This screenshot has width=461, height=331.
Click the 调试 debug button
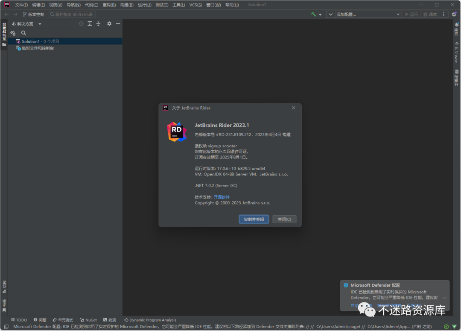[430, 15]
